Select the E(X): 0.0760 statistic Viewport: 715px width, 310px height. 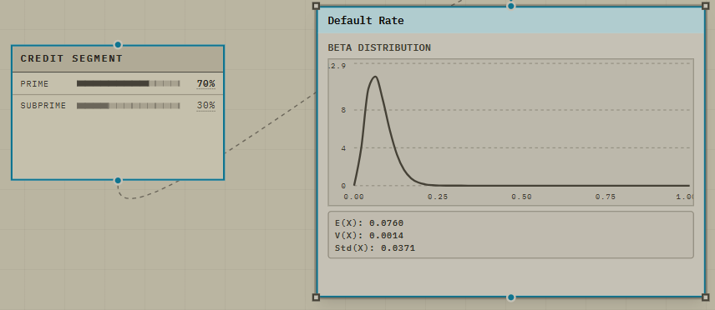[369, 223]
